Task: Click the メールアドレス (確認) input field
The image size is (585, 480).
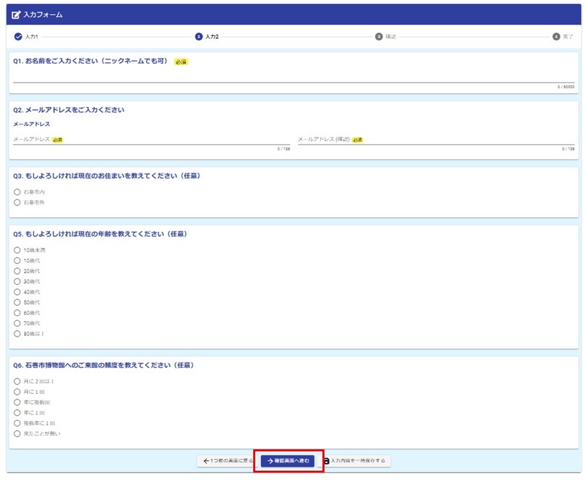Action: coord(436,140)
